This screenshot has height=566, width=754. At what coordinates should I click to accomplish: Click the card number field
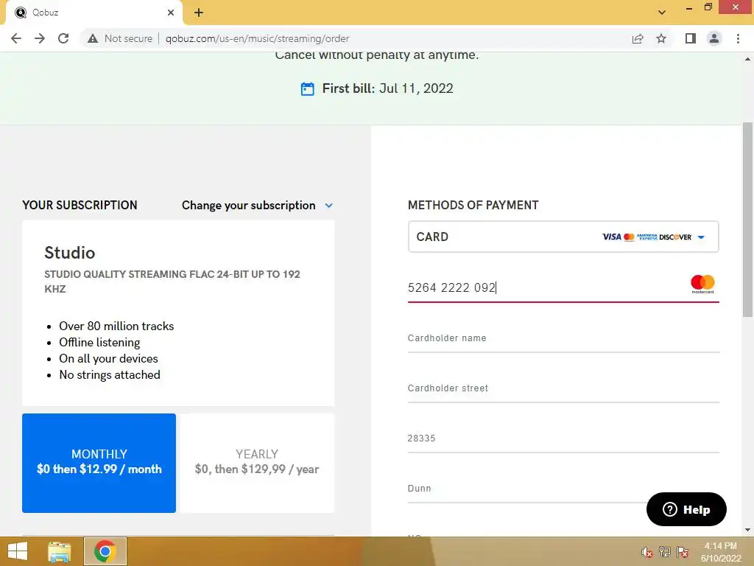pos(563,287)
